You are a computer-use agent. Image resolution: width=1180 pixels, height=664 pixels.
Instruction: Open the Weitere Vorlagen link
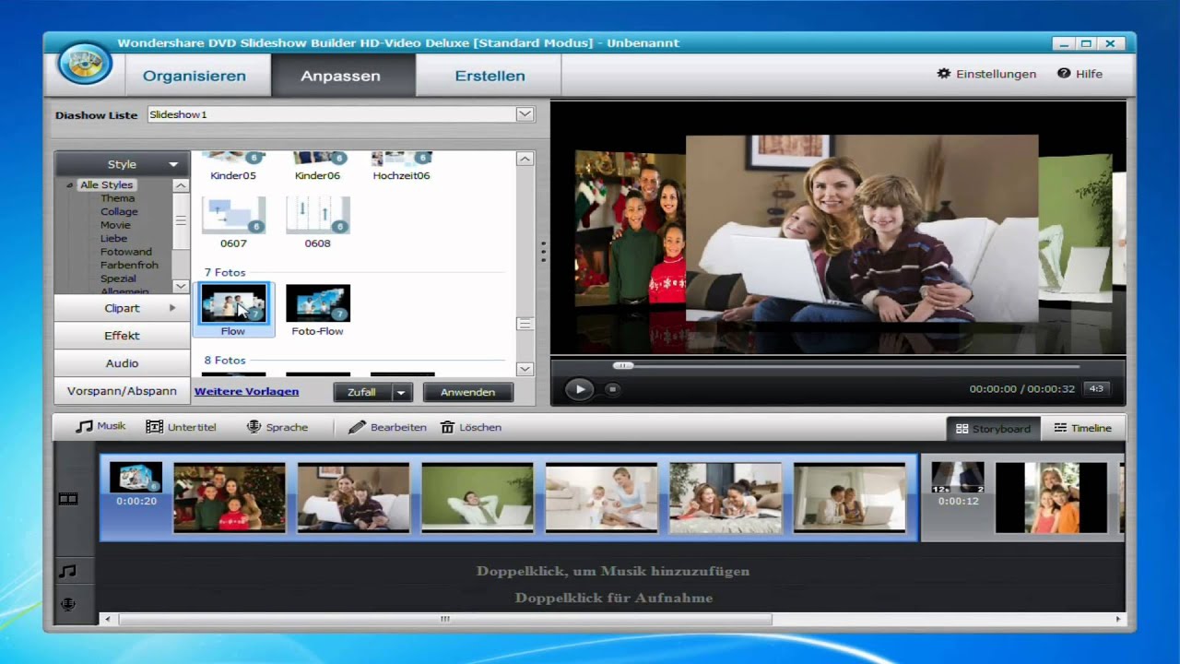[x=246, y=392]
